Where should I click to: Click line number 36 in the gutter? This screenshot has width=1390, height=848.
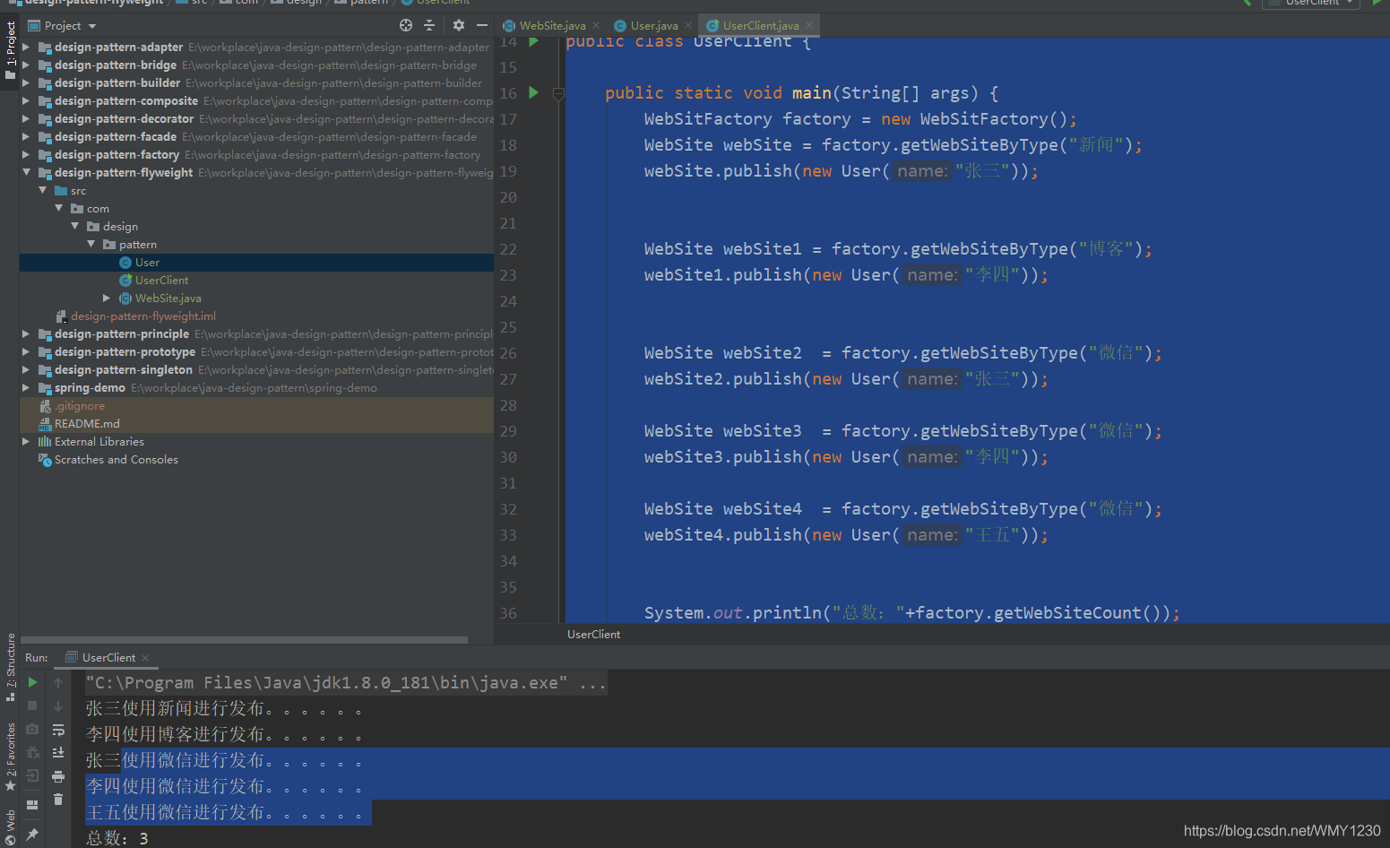[508, 613]
